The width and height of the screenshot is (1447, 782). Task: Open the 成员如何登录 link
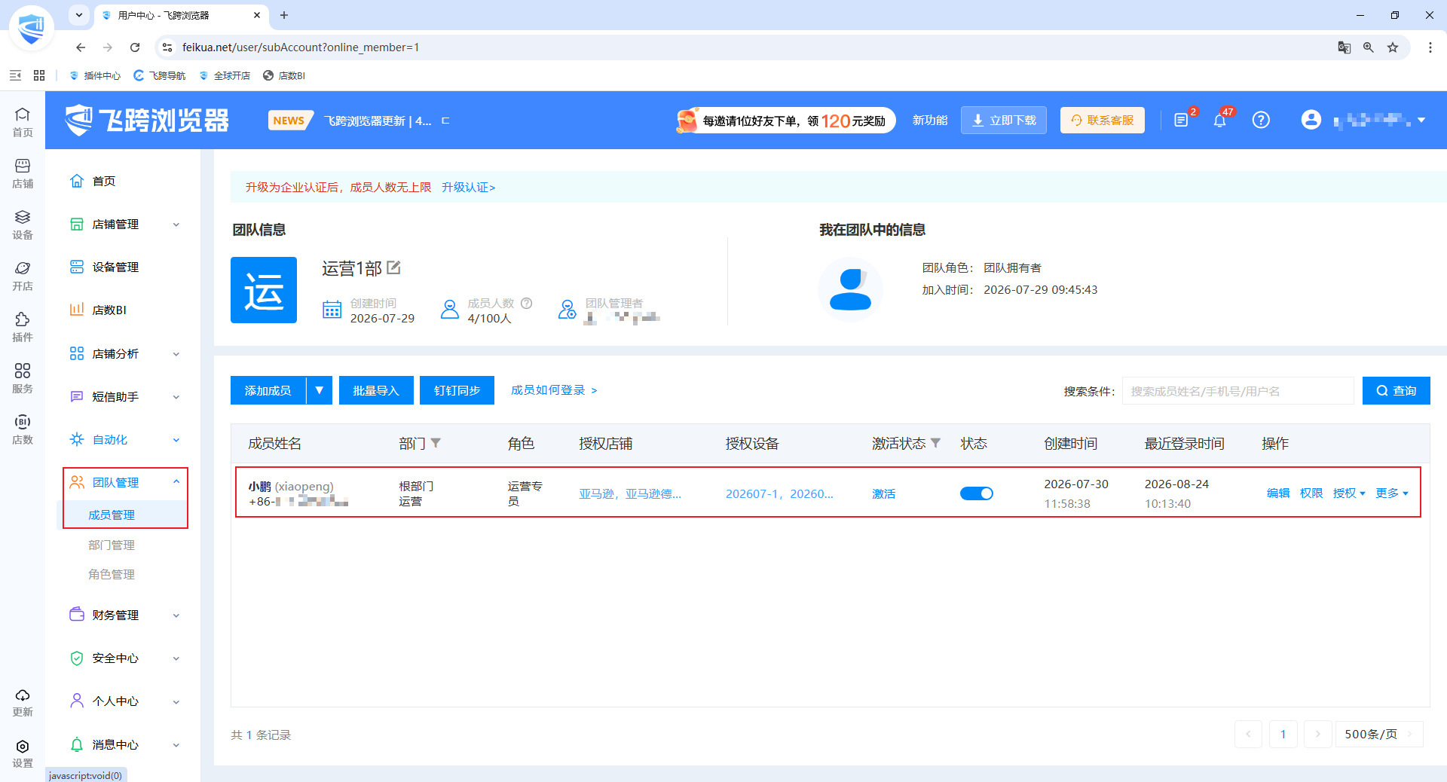tap(554, 390)
